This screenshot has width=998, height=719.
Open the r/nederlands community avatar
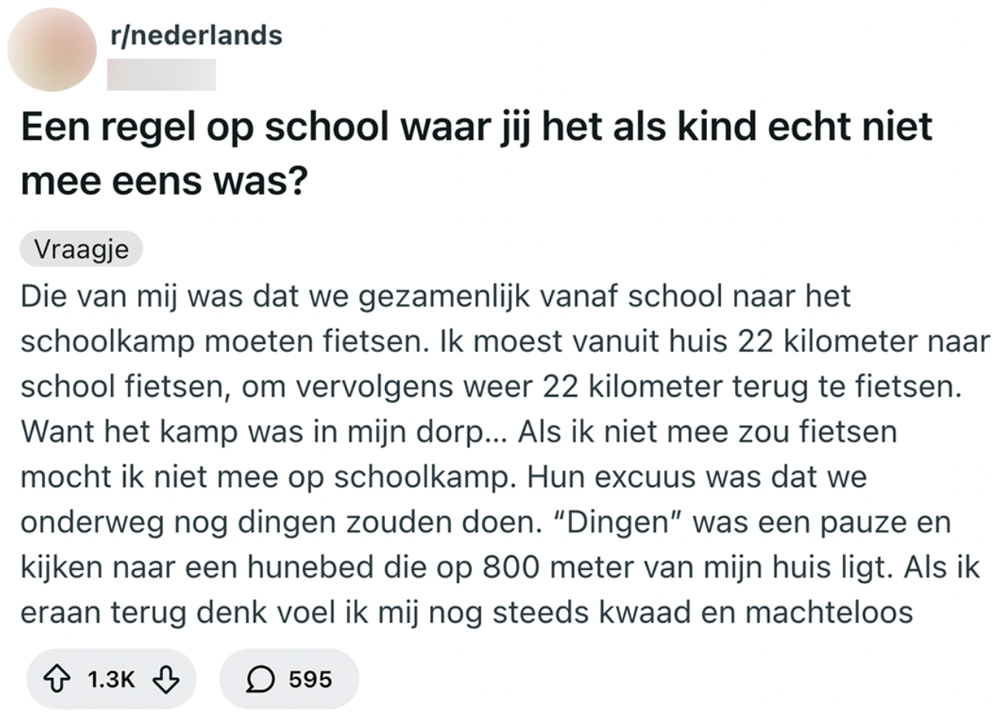pos(51,50)
